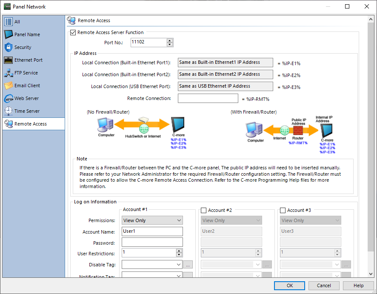Click the Remote Connection IP field
Screen dimensions: 377x294
(208, 98)
